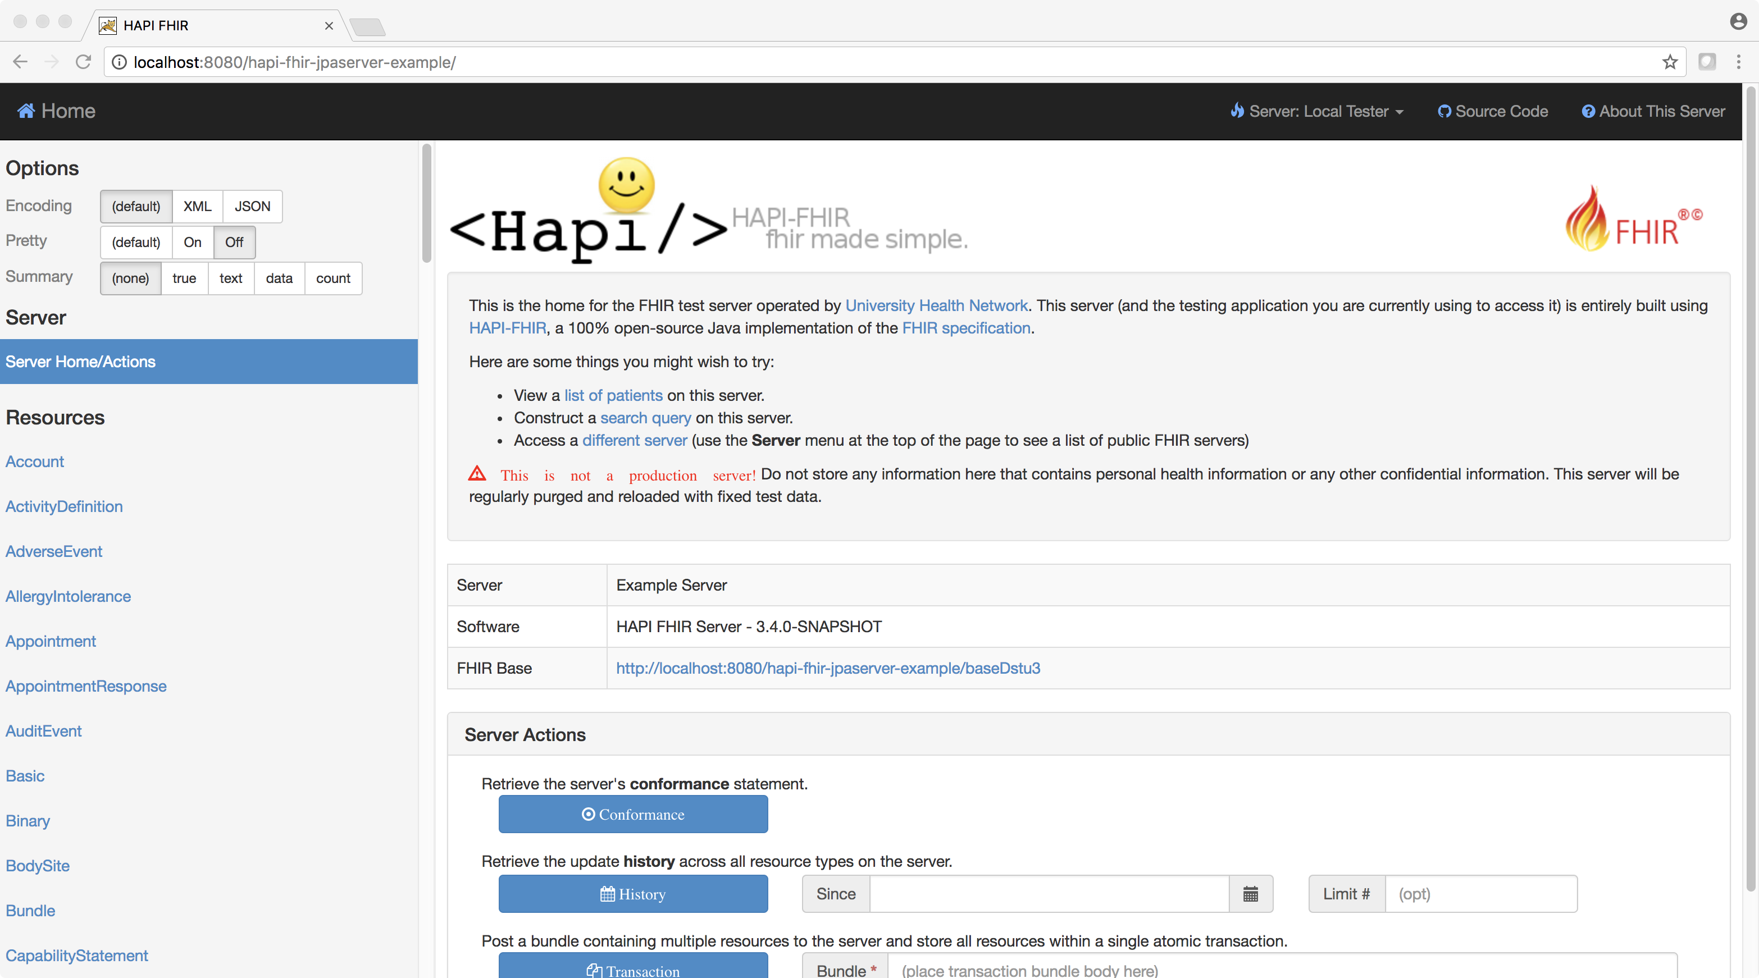The height and width of the screenshot is (978, 1759).
Task: Open the AppointmentResponse resource
Action: (x=86, y=686)
